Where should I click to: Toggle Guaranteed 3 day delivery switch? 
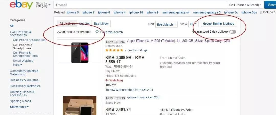tap(233, 32)
